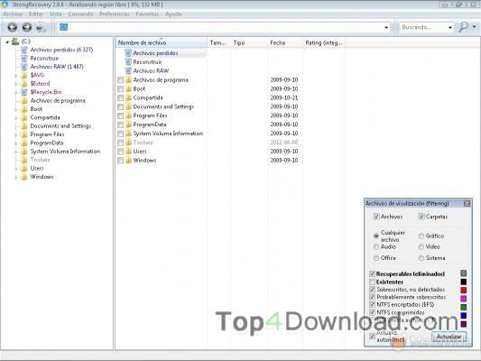Open the Comando menu
Screen dimensions: 481x361
[80, 14]
